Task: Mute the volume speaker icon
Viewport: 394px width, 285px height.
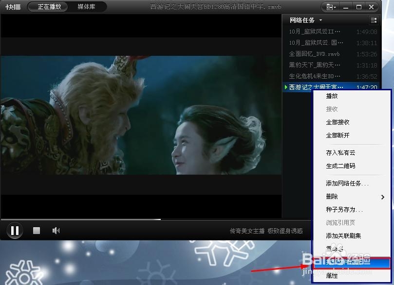Action: [x=56, y=231]
